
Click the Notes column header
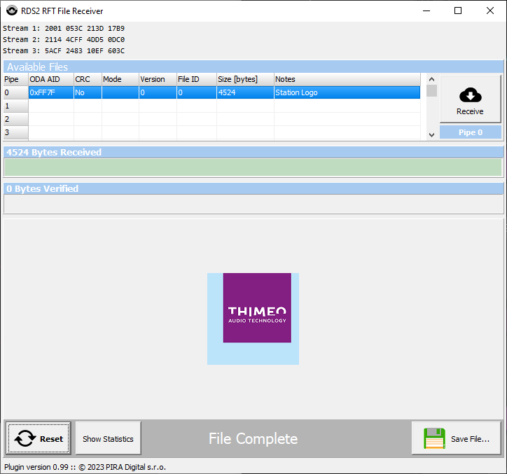[x=347, y=79]
